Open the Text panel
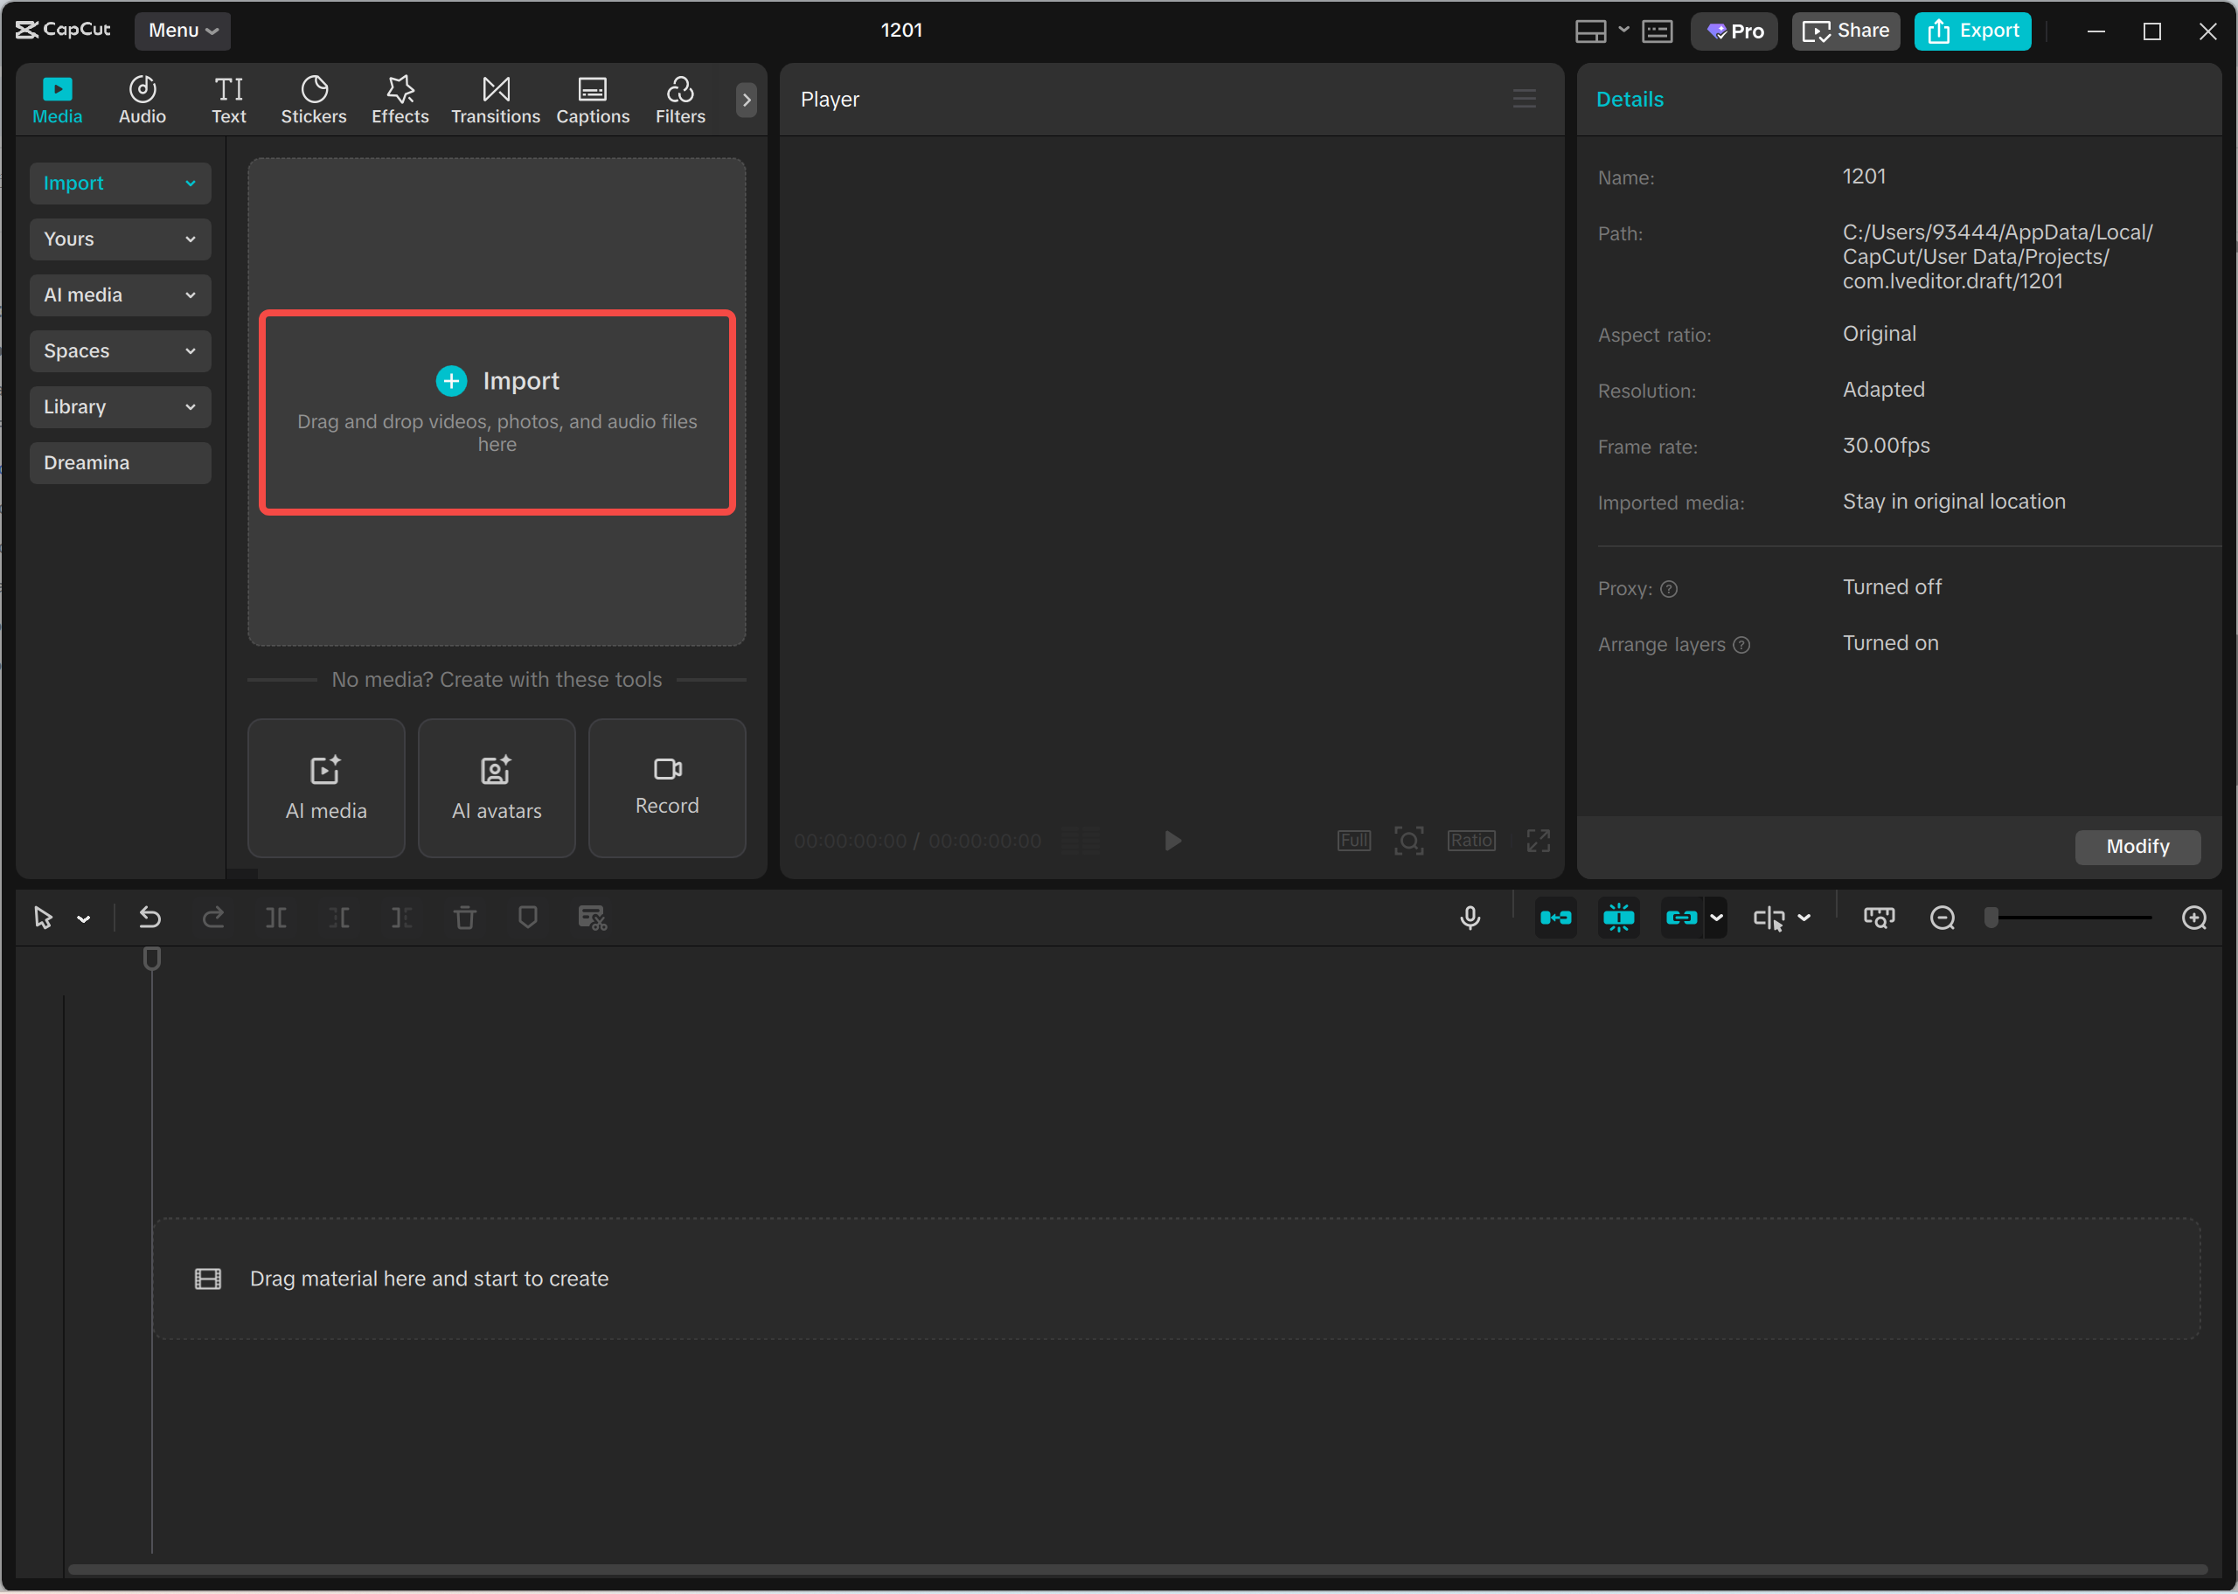The height and width of the screenshot is (1594, 2238). coord(229,98)
